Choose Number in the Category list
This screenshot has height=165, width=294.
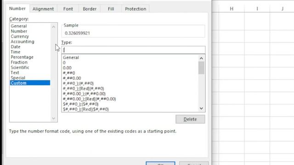(x=19, y=31)
